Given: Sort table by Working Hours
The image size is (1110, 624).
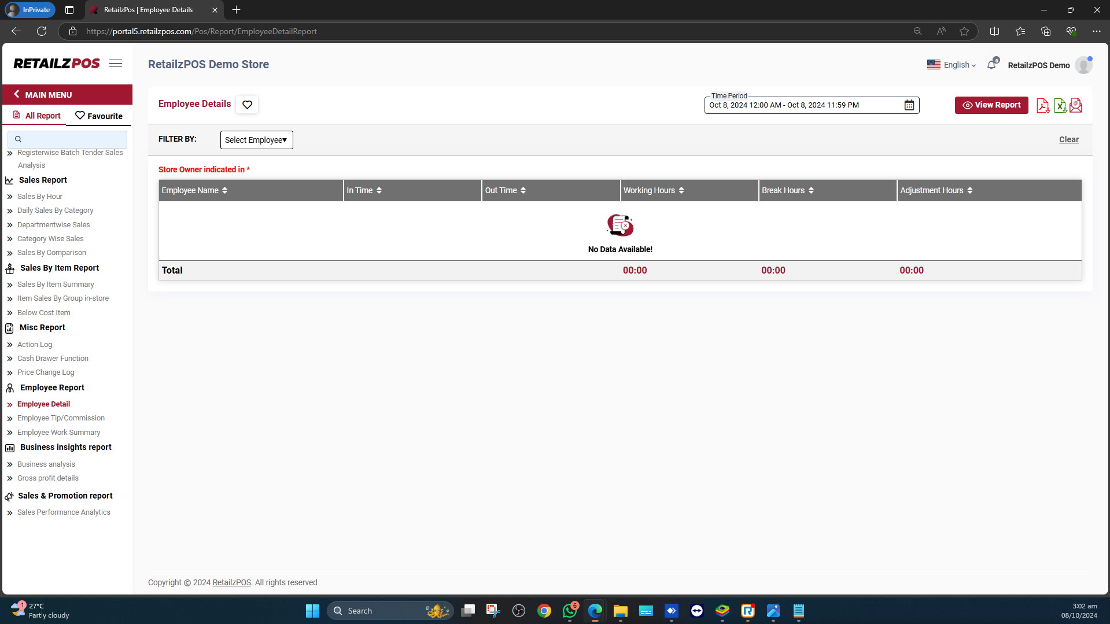Looking at the screenshot, I should (681, 190).
